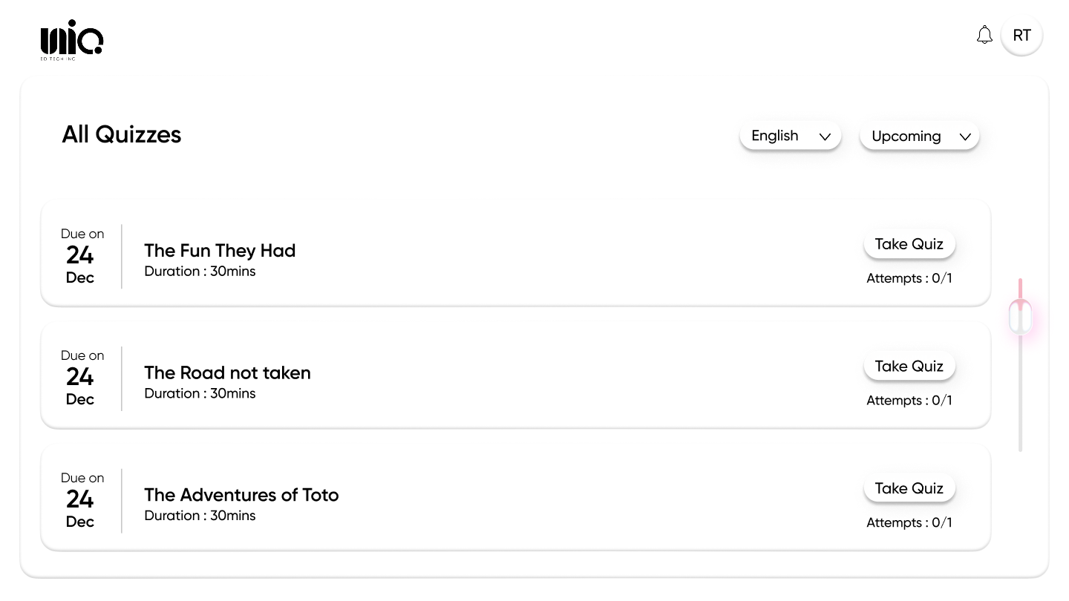Start The Adventures of Toto quiz
Viewport: 1069px width, 601px height.
tap(909, 488)
